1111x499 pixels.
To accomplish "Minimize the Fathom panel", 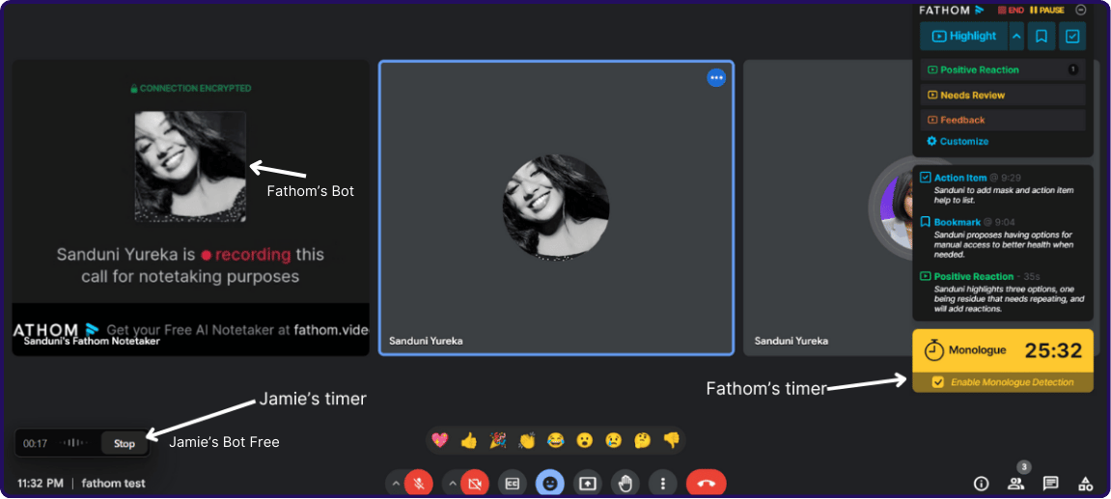I will click(x=1080, y=10).
